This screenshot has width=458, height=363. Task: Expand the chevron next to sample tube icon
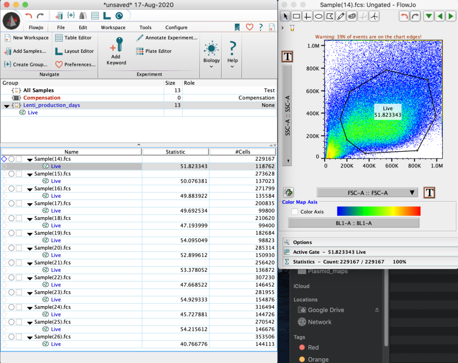click(283, 28)
